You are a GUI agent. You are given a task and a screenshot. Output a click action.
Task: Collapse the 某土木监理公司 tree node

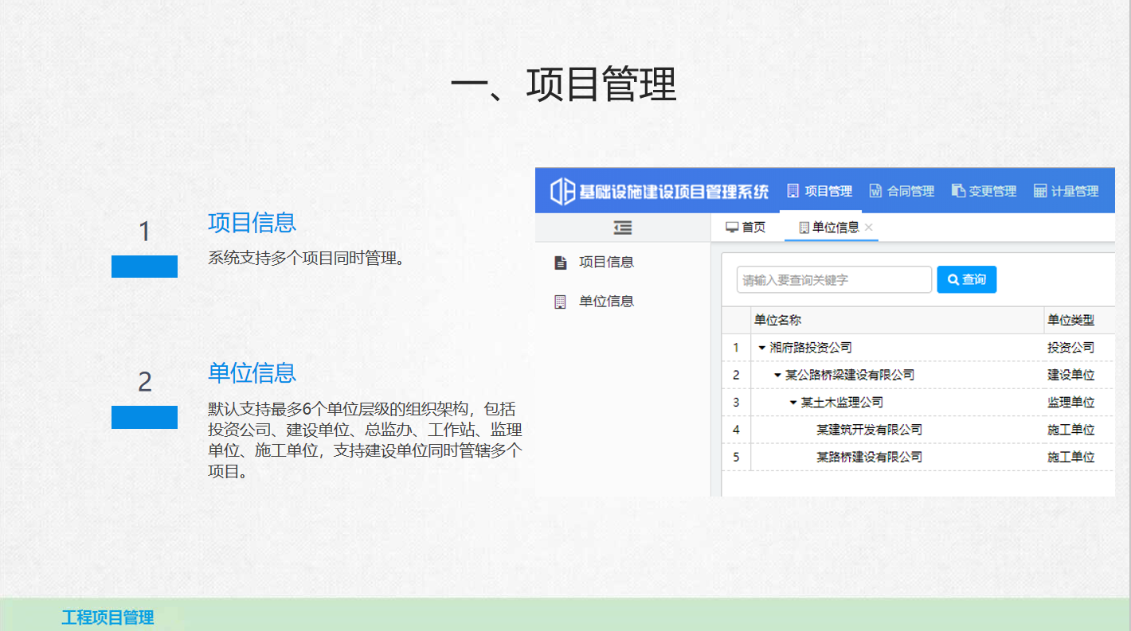[x=793, y=403]
